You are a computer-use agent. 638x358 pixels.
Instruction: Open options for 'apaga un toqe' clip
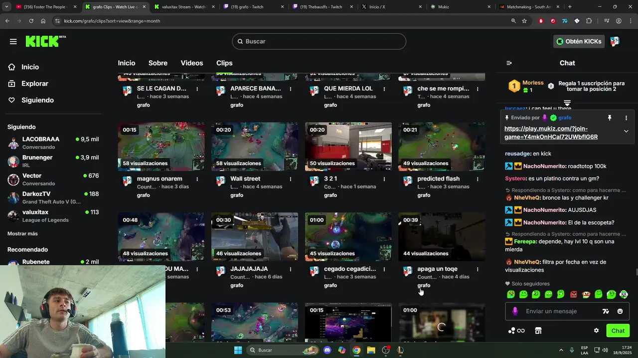tap(478, 269)
